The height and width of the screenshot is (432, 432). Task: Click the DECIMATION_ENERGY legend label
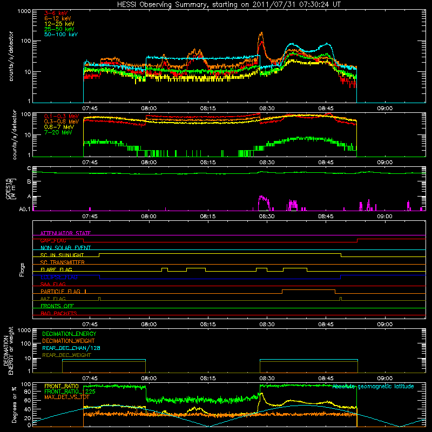pyautogui.click(x=69, y=334)
